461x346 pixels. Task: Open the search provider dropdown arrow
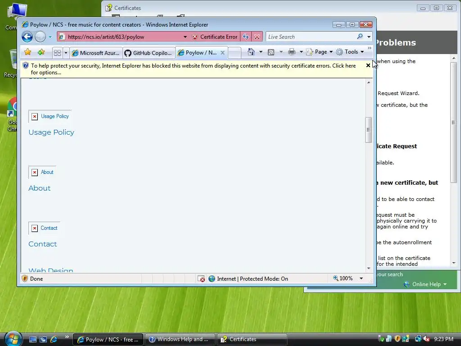(x=369, y=37)
